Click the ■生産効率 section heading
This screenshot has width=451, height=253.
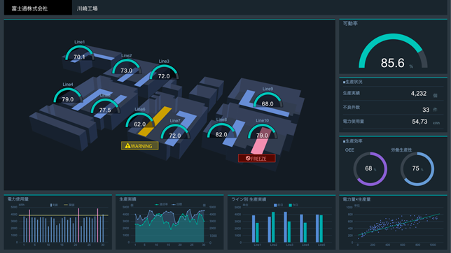pos(352,141)
